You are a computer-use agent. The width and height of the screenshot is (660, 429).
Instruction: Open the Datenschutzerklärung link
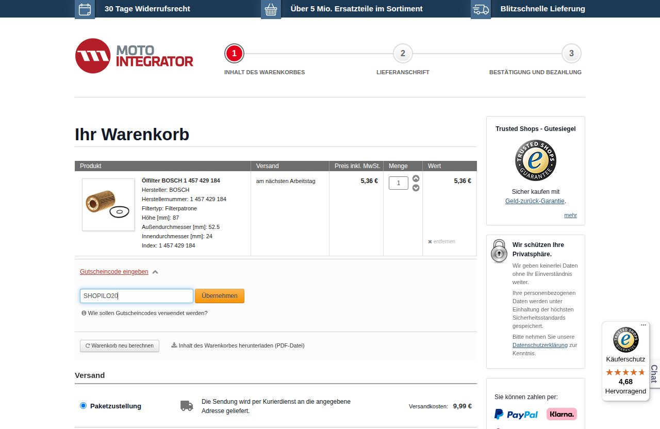[540, 345]
